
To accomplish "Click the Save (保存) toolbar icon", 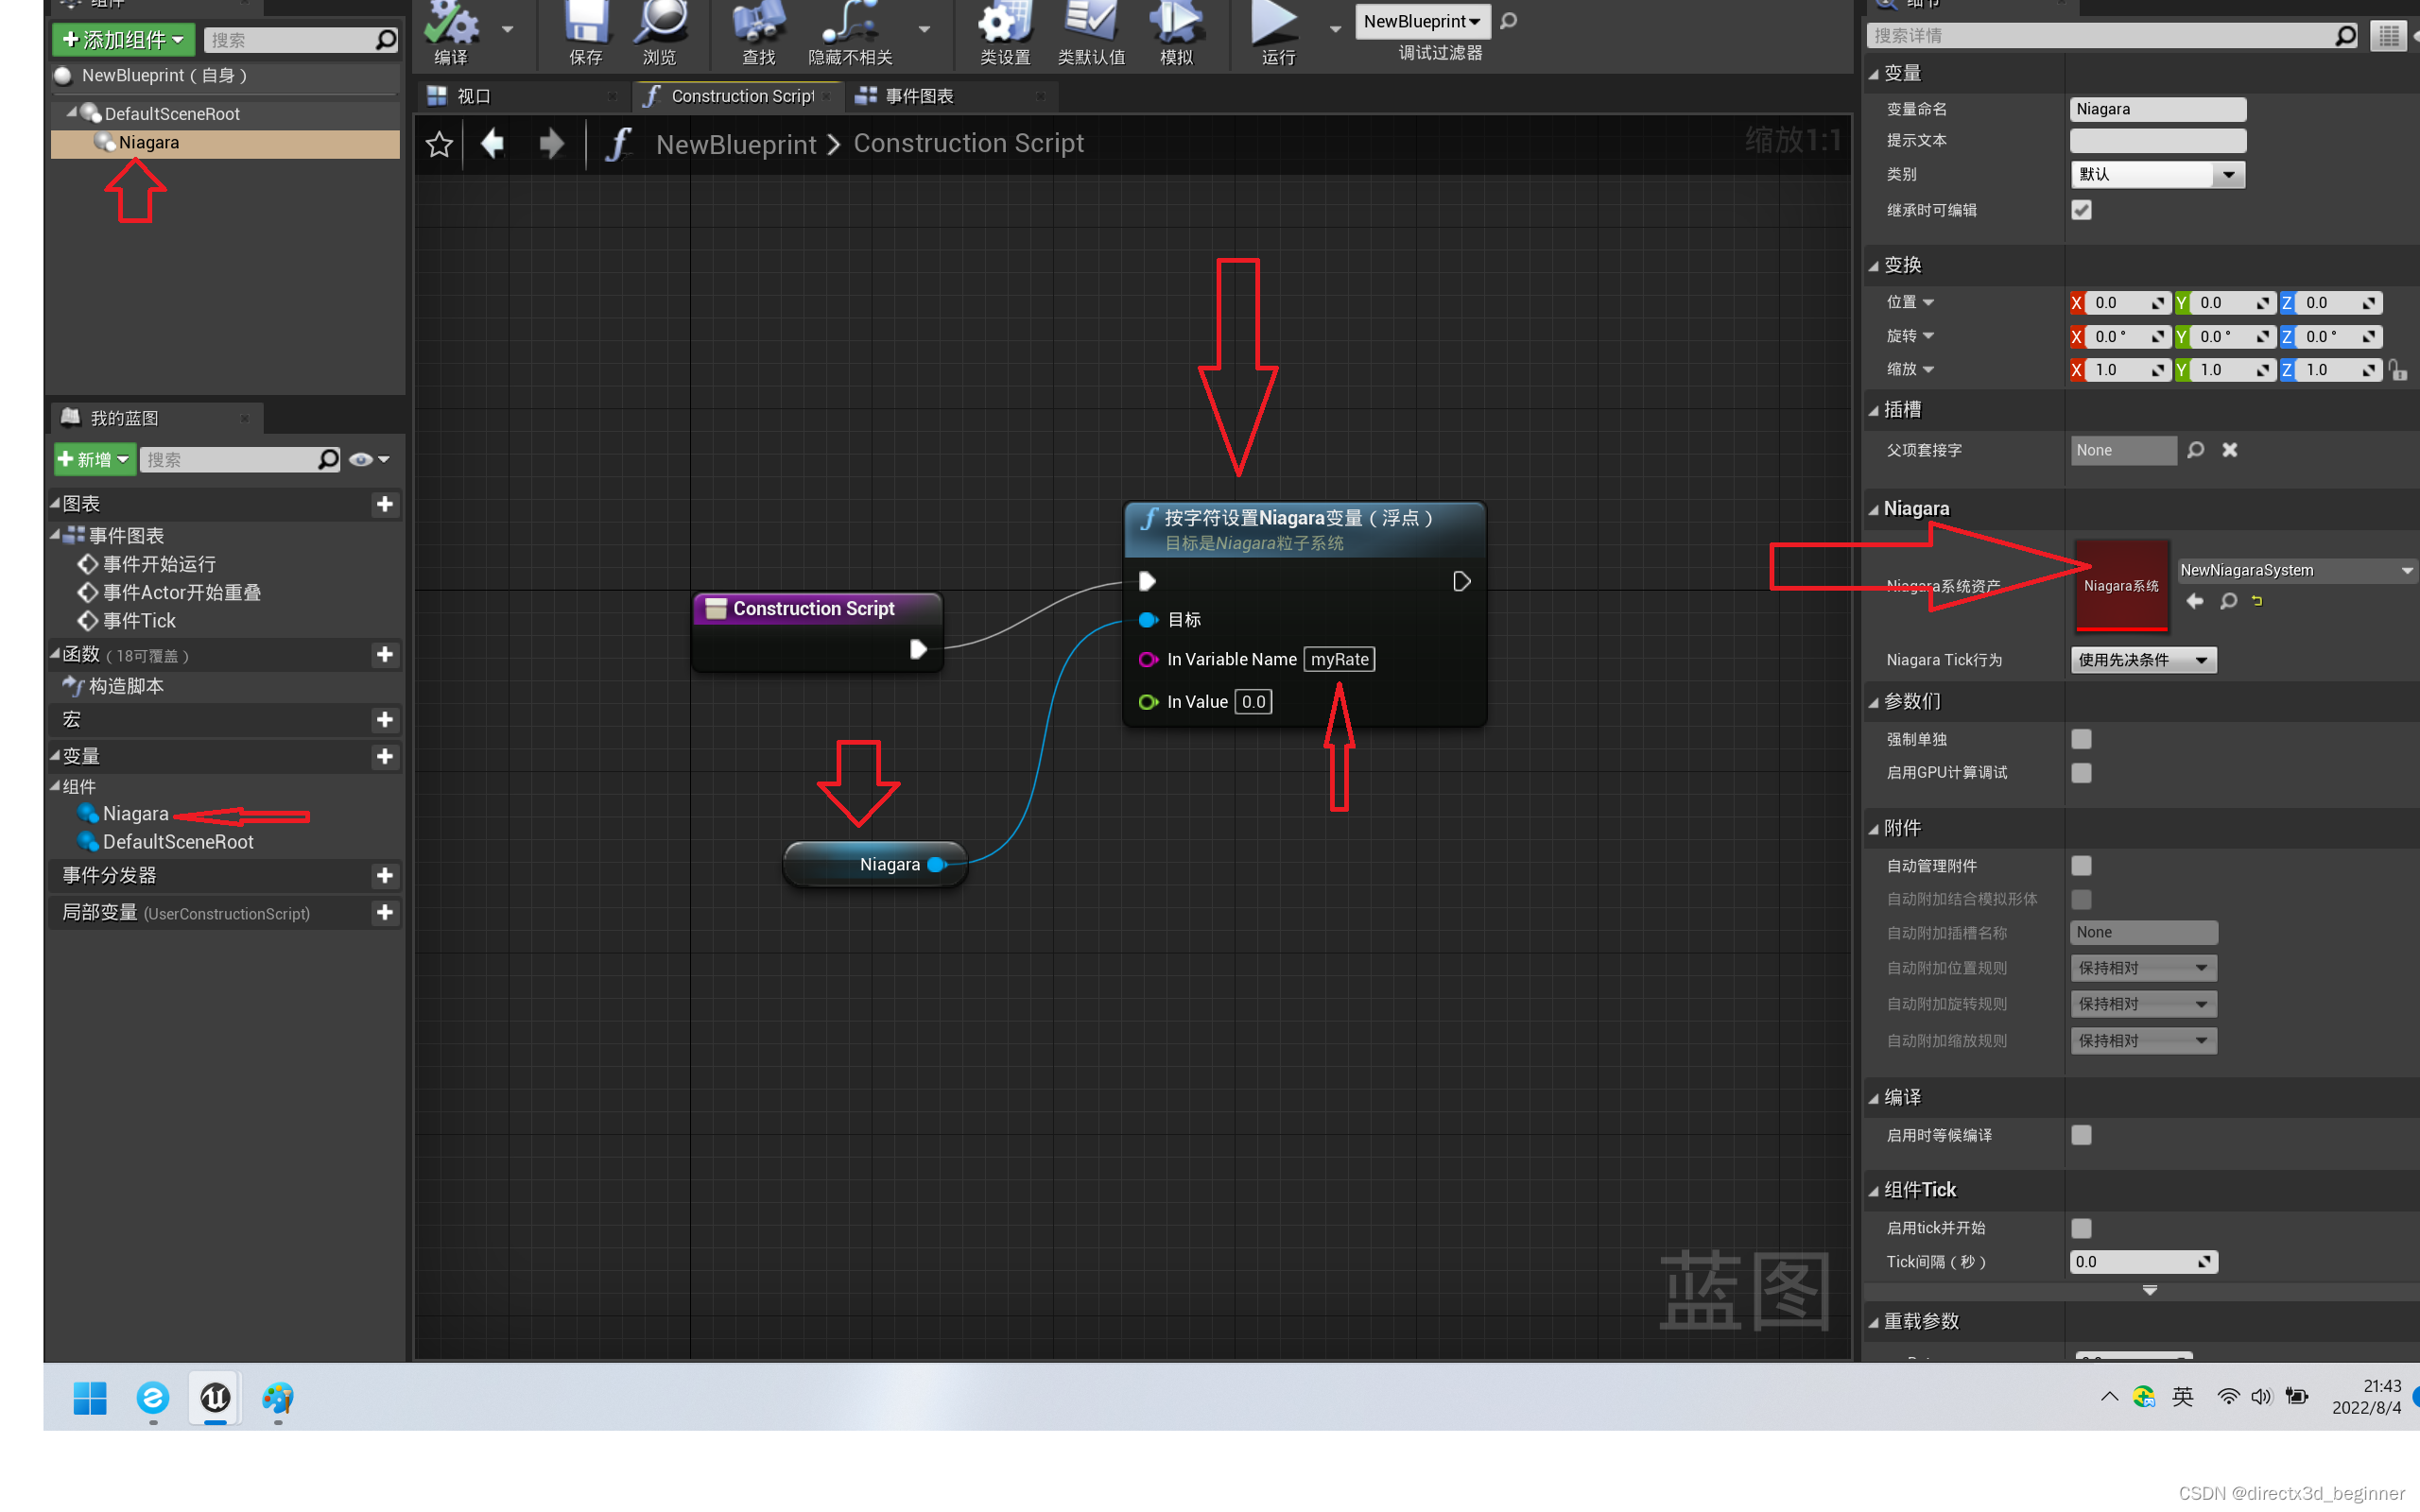I will pyautogui.click(x=585, y=28).
